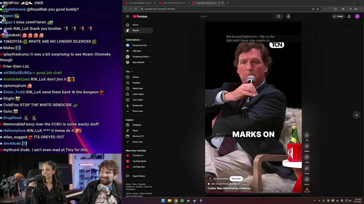Open YouTube Music link
The width and height of the screenshot is (364, 204).
(x=139, y=161)
